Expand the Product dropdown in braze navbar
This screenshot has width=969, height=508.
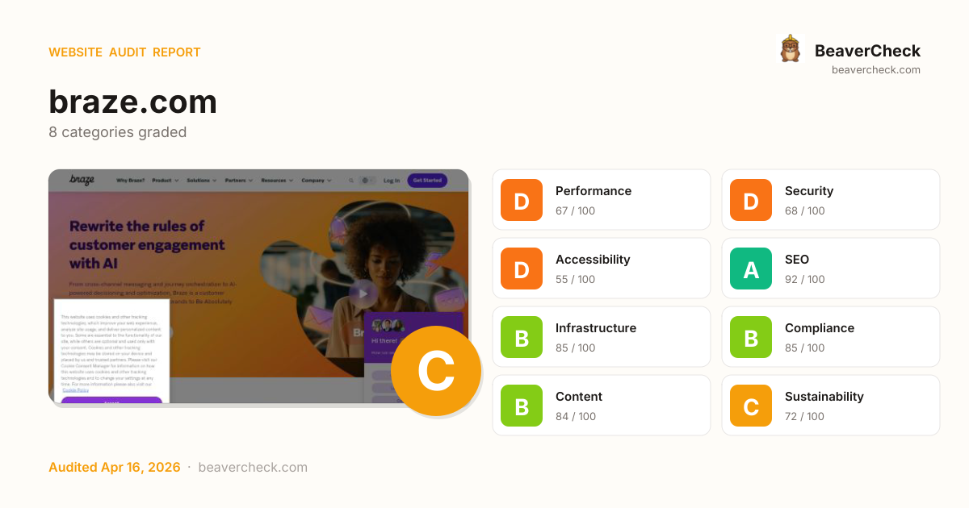pos(166,181)
